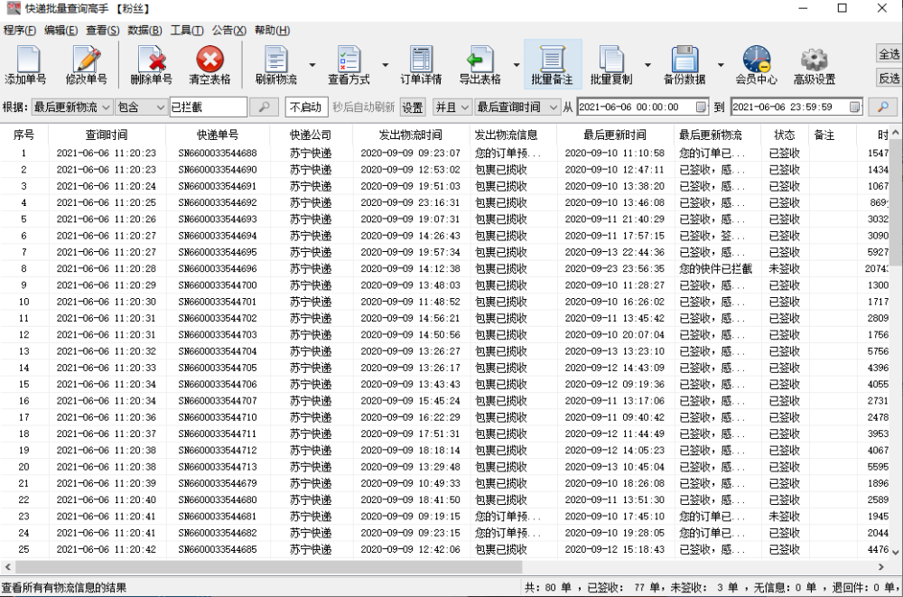This screenshot has height=597, width=903.
Task: Click the 您的快件已拦截 logistics cell
Action: click(x=716, y=268)
